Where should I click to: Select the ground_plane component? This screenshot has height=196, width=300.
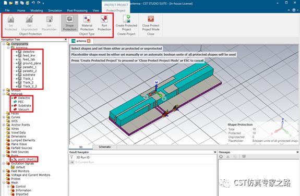coord(32,63)
